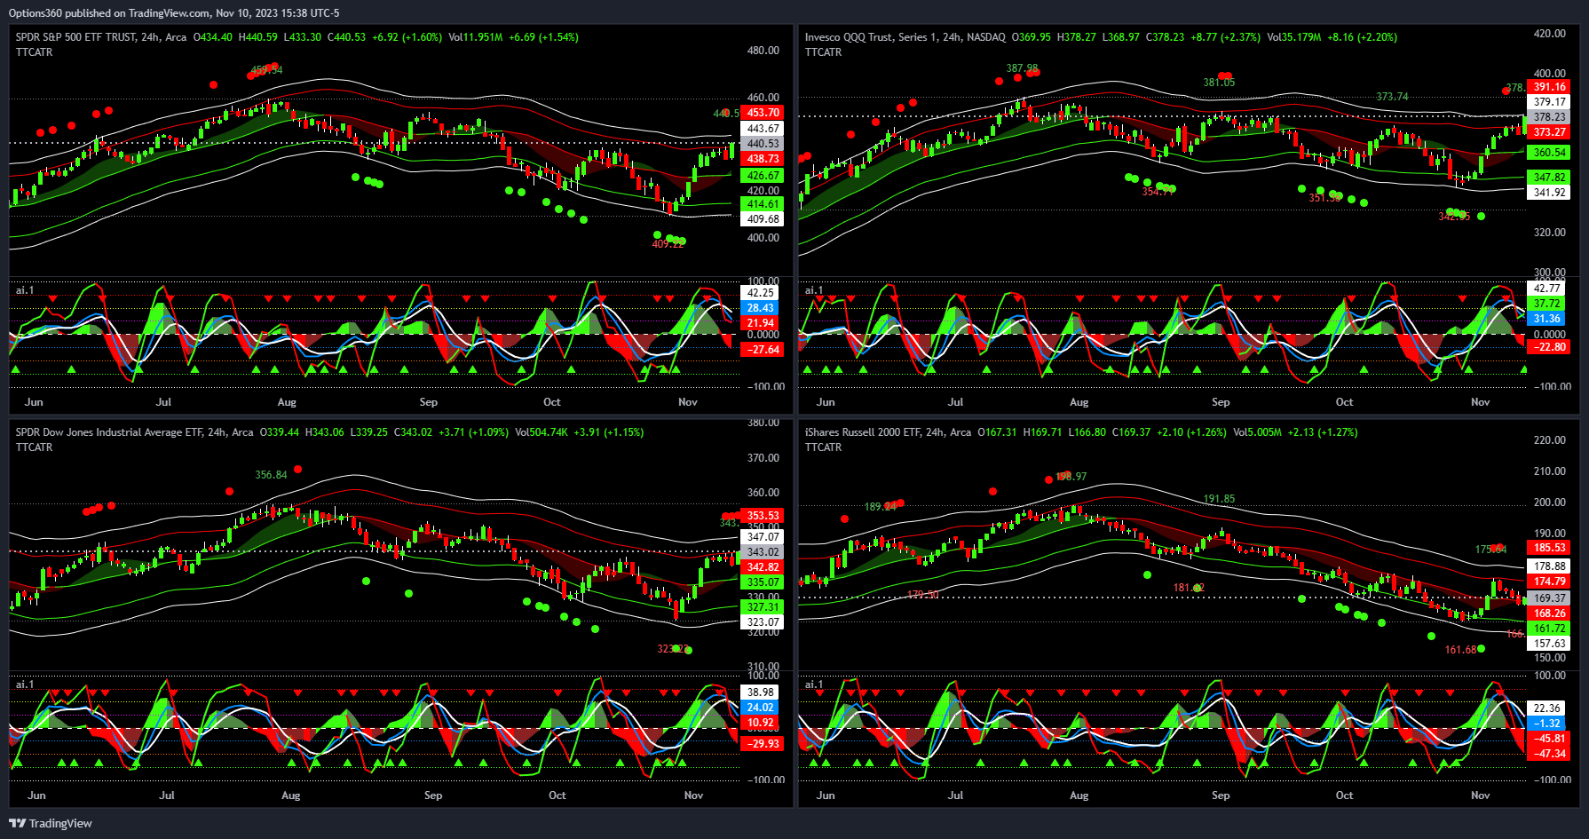Click green 426.67 price label
Screen dimensions: 1589x839
tap(763, 176)
